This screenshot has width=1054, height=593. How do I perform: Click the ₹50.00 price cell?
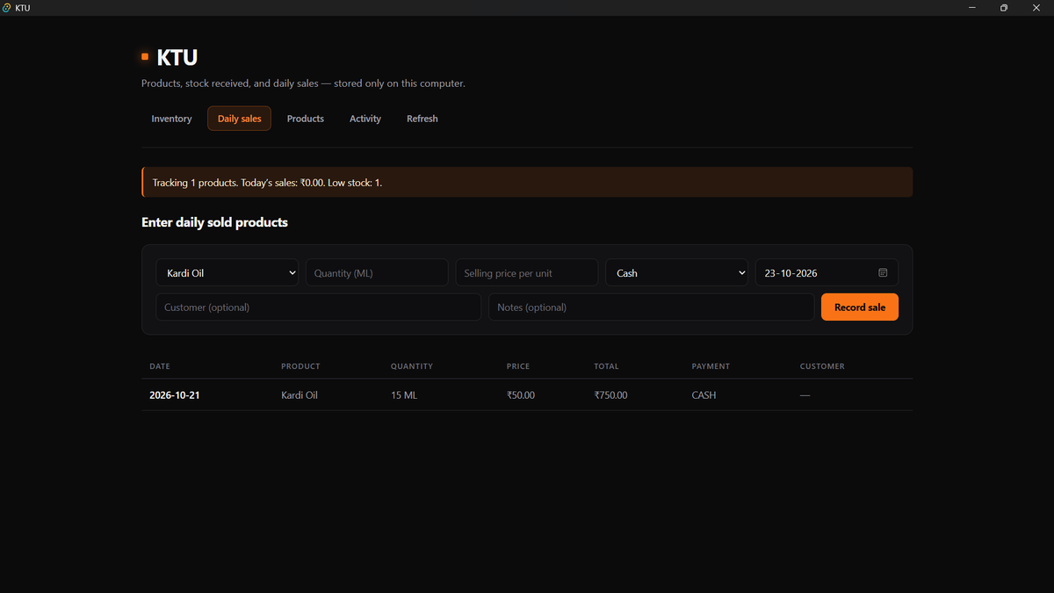(x=521, y=395)
